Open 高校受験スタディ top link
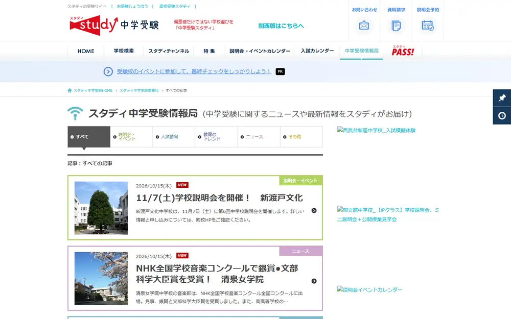 pyautogui.click(x=175, y=6)
